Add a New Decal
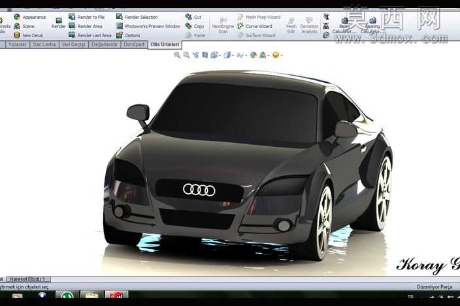The image size is (460, 306). coord(29,35)
